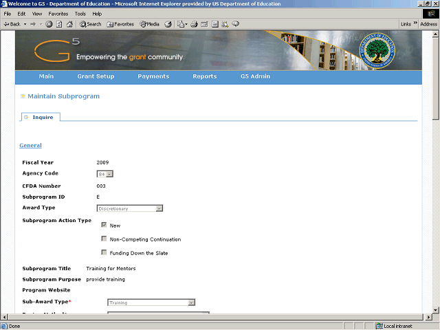Open the Media toolbar button
This screenshot has height=330, width=440.
click(x=150, y=24)
